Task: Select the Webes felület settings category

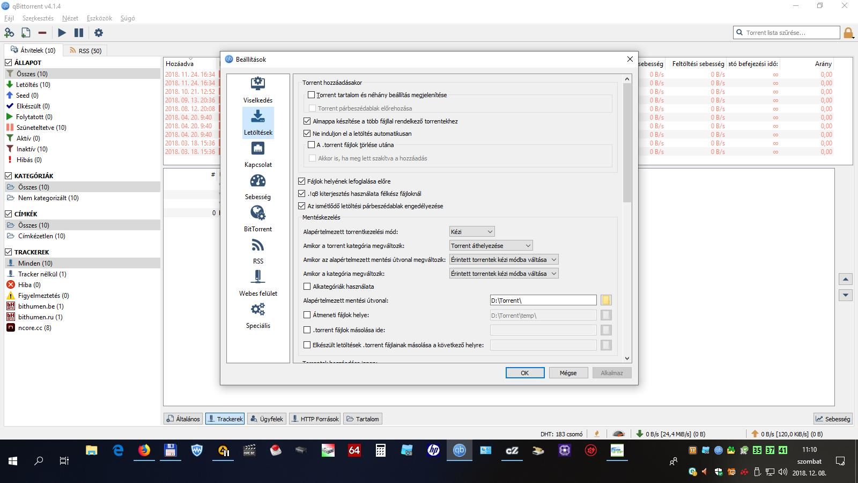Action: [x=258, y=283]
